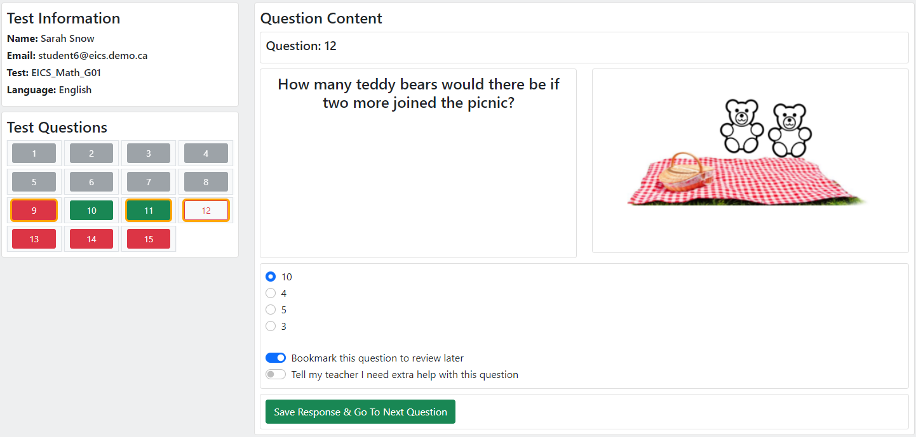The height and width of the screenshot is (437, 916).
Task: Select the radio button for 3
Action: click(x=271, y=326)
